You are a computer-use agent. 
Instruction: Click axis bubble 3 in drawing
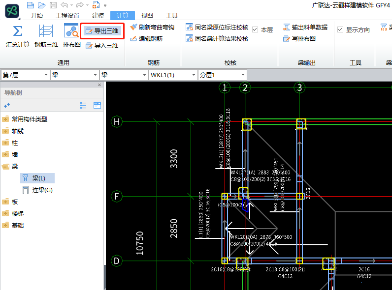(299, 87)
